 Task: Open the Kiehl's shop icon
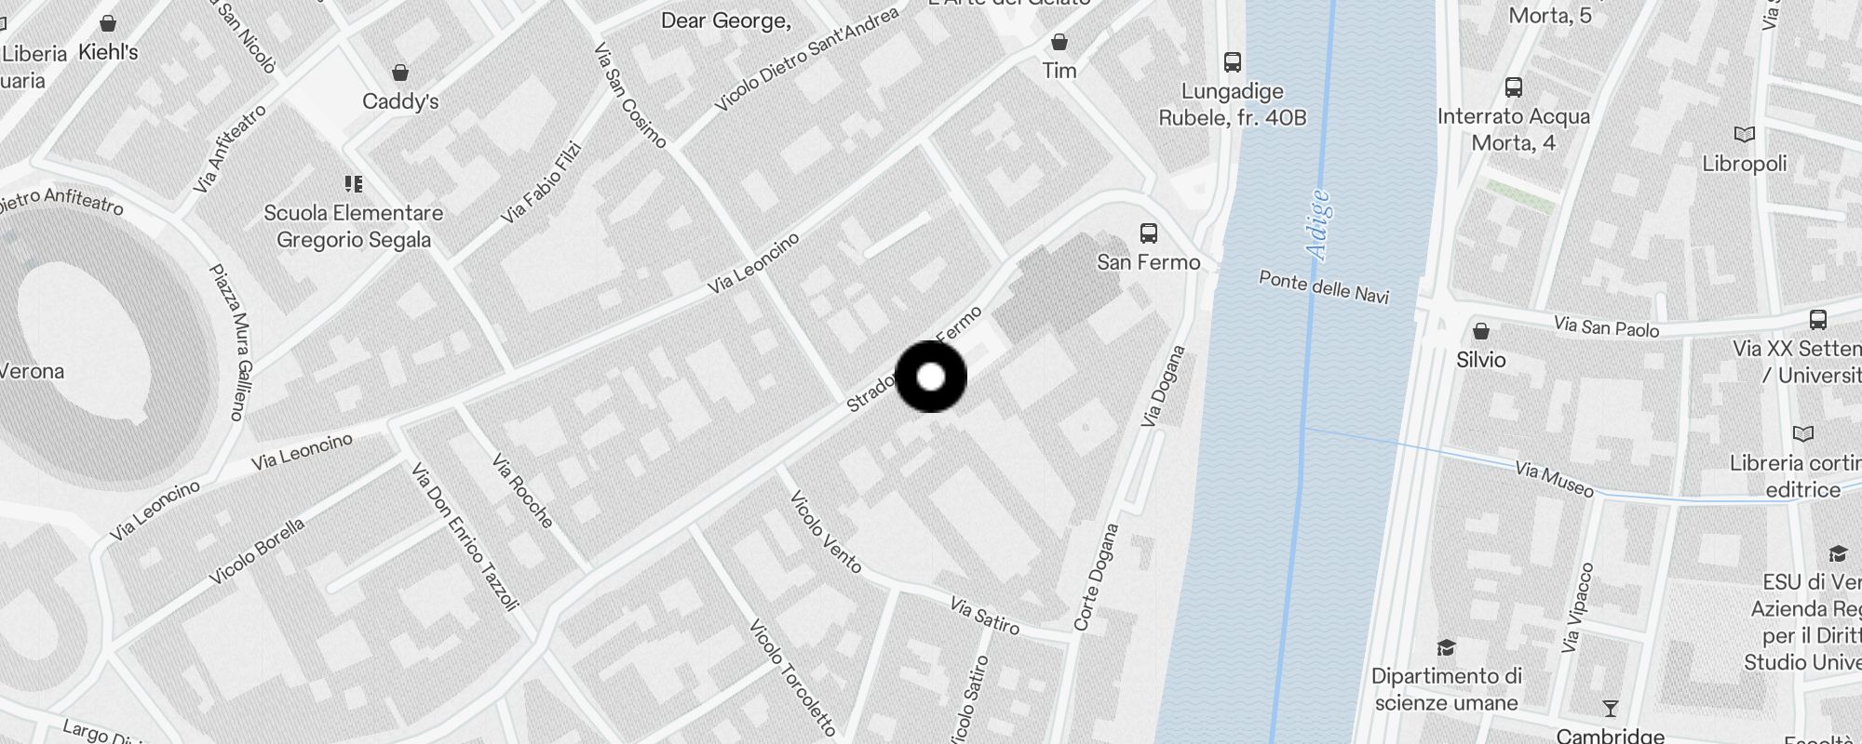tap(108, 23)
